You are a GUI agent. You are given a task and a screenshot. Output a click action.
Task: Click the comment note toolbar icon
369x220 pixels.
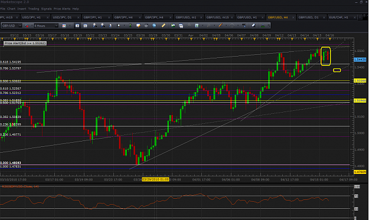[x=138, y=25]
